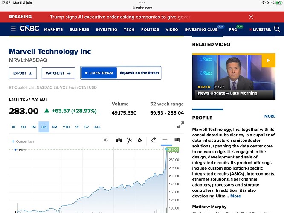Select the 5Y chart range
Viewport: 284px width, 213px height.
(x=87, y=127)
